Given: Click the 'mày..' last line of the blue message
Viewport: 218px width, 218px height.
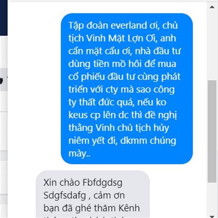Looking at the screenshot, I should (x=79, y=154).
